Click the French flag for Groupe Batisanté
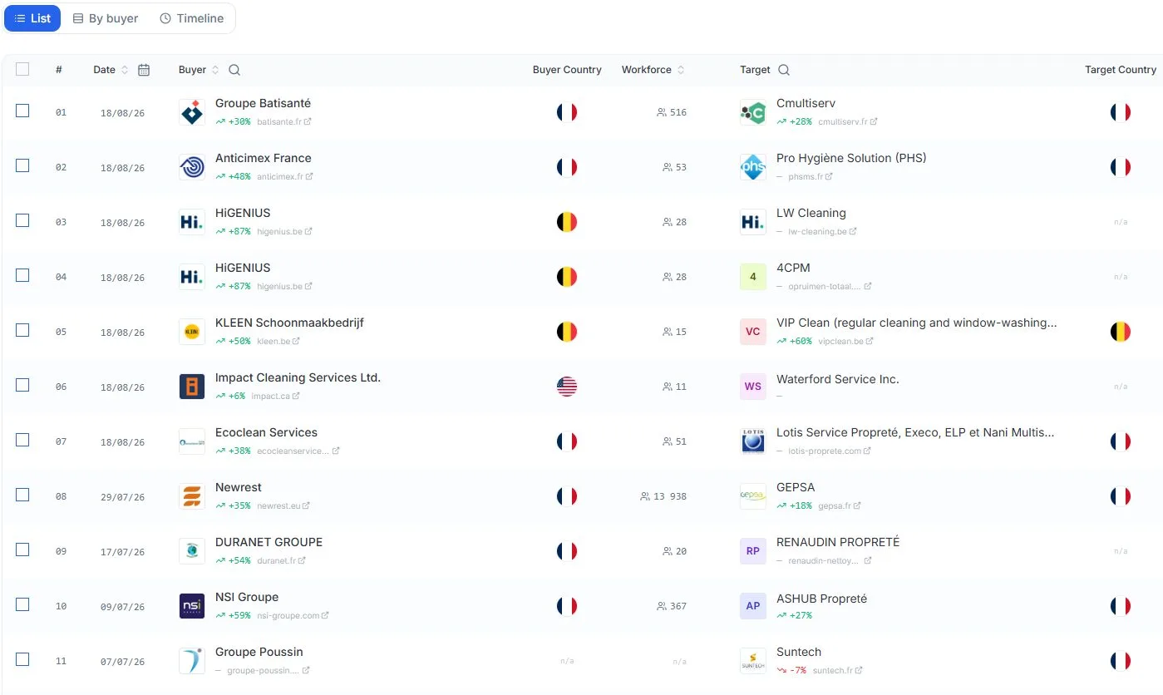Screen dimensions: 1163x695 tap(567, 112)
